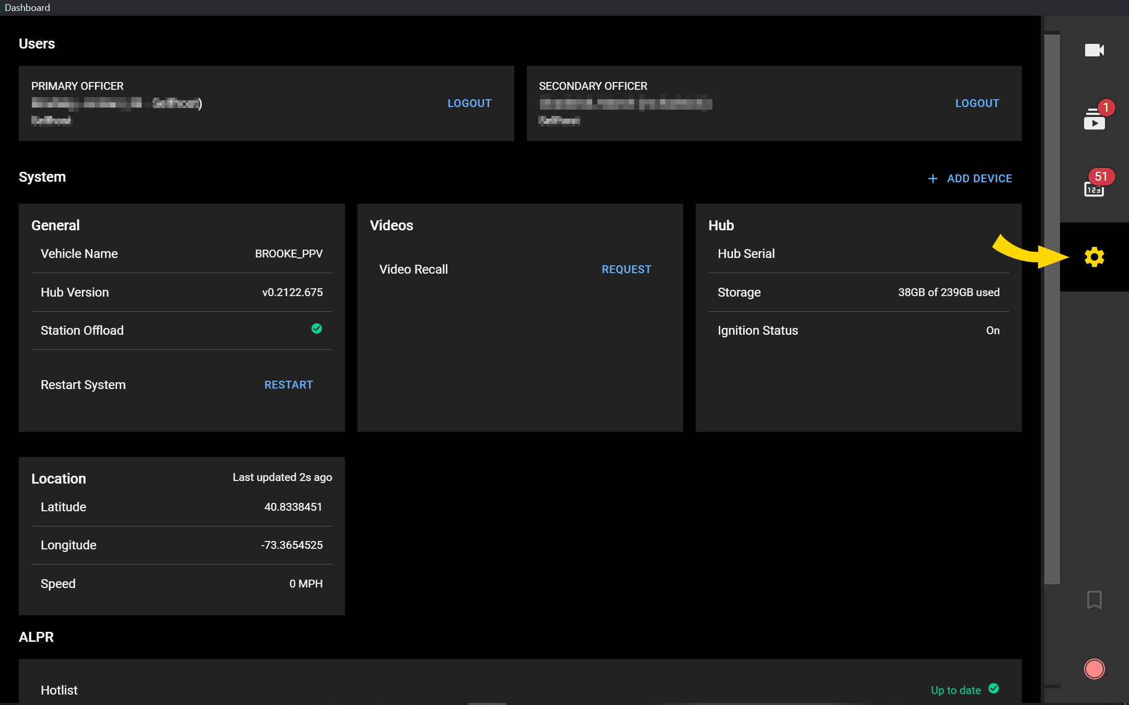Click the notification badge showing 1
The image size is (1129, 705).
(x=1107, y=107)
